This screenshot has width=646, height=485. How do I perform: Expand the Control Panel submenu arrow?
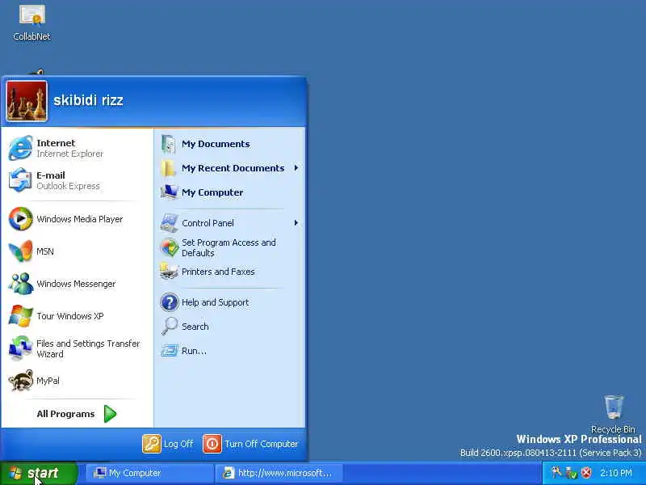click(x=296, y=223)
